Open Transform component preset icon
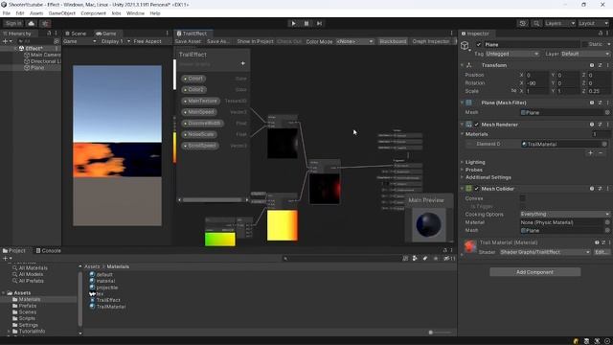Image resolution: width=613 pixels, height=345 pixels. point(600,65)
